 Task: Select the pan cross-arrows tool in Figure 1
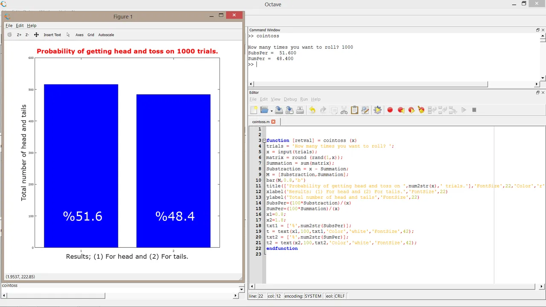click(36, 35)
